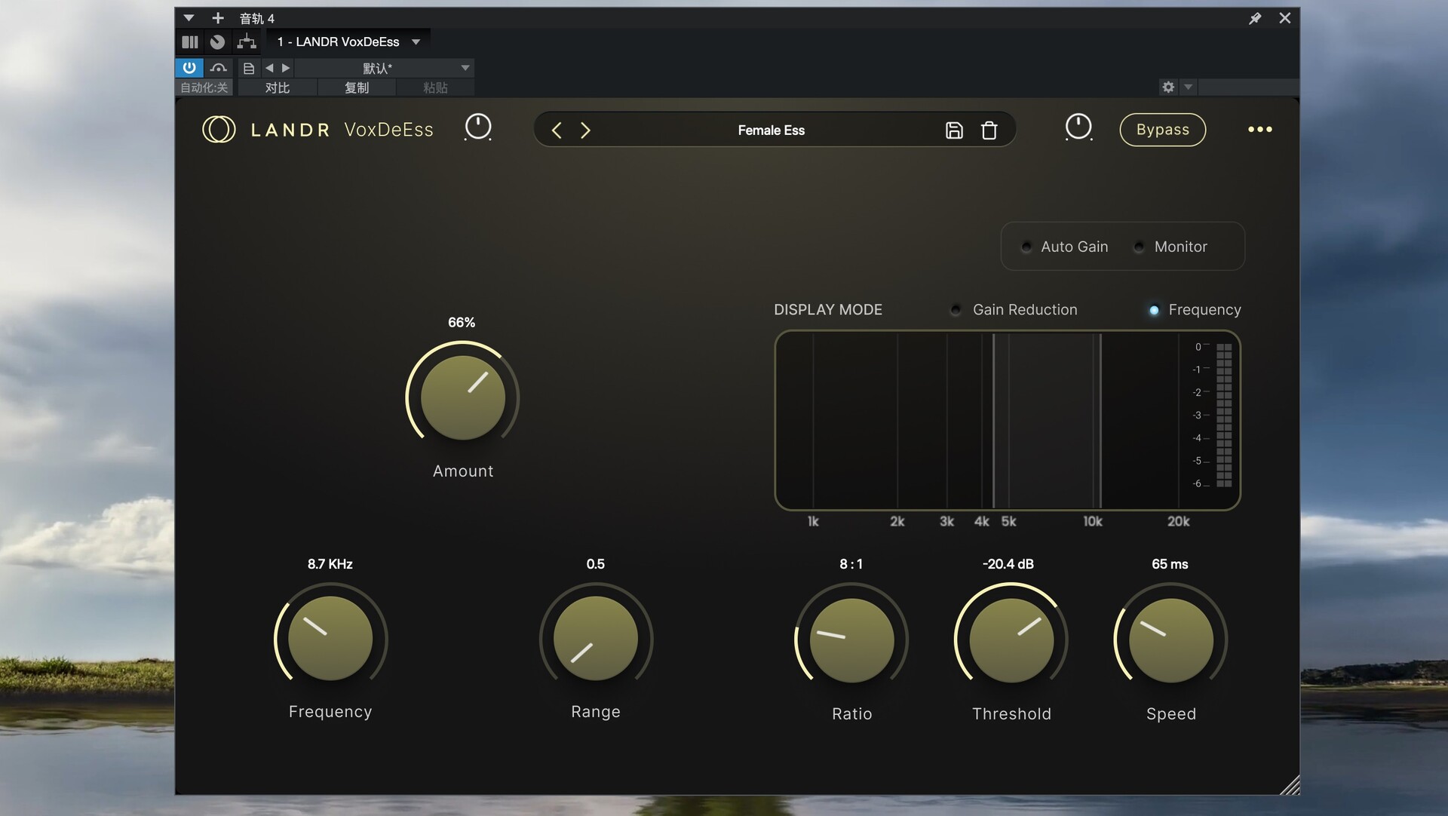Image resolution: width=1448 pixels, height=816 pixels.
Task: Open the LANDR VoxDeEss plugin dropdown
Action: tap(416, 42)
